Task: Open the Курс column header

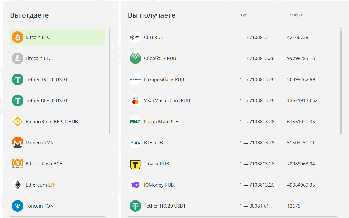Action: (x=245, y=15)
